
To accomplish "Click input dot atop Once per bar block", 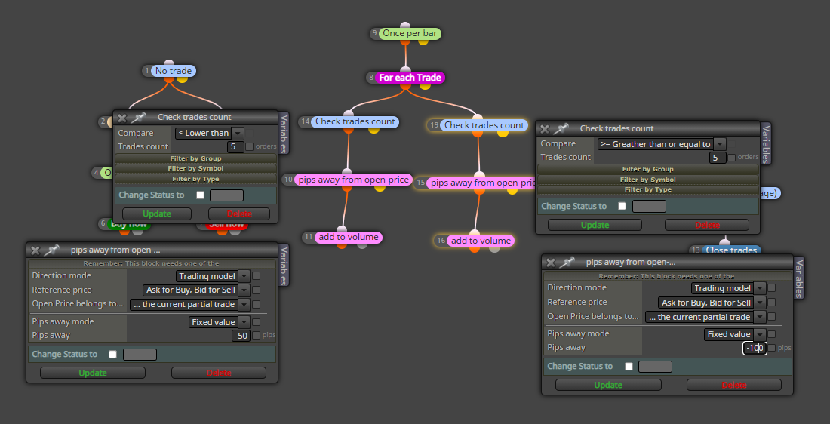I will (x=405, y=26).
